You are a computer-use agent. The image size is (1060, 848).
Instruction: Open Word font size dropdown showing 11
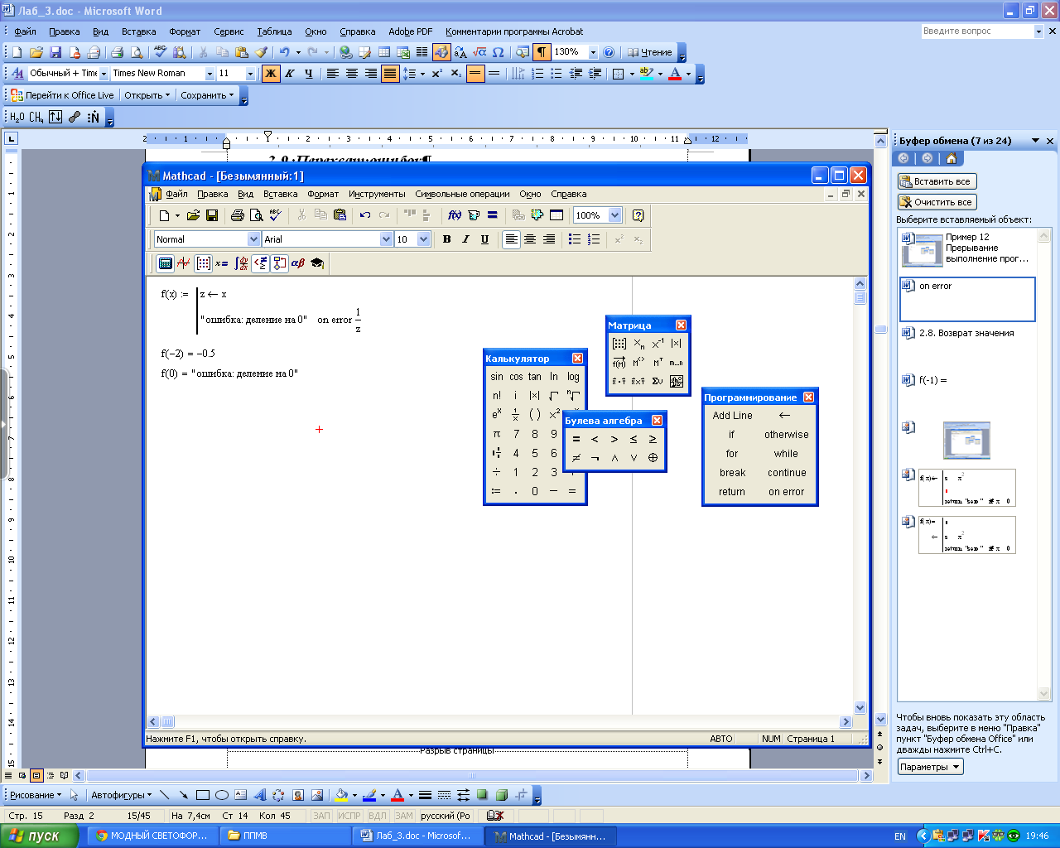(x=250, y=74)
